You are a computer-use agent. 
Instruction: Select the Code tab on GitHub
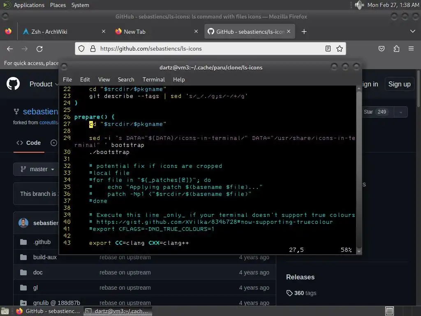pyautogui.click(x=29, y=143)
